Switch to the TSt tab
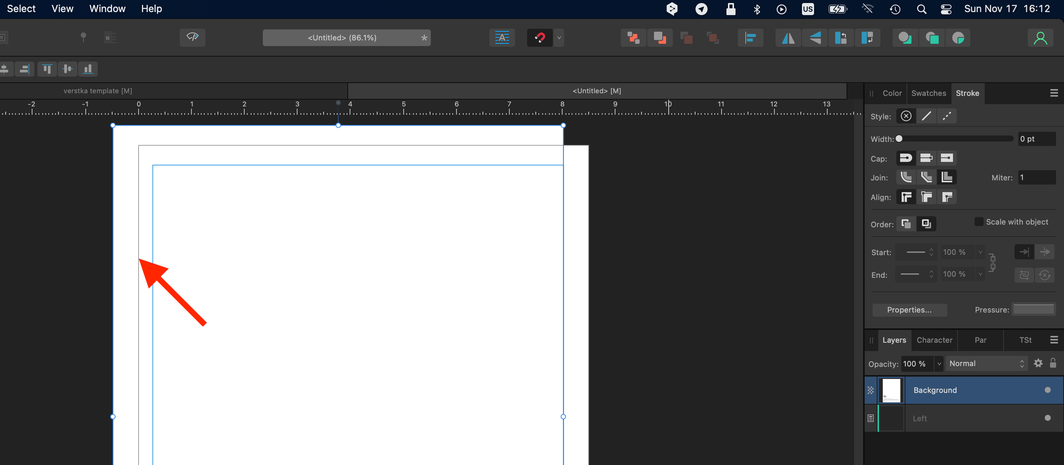The height and width of the screenshot is (465, 1064). (1025, 340)
